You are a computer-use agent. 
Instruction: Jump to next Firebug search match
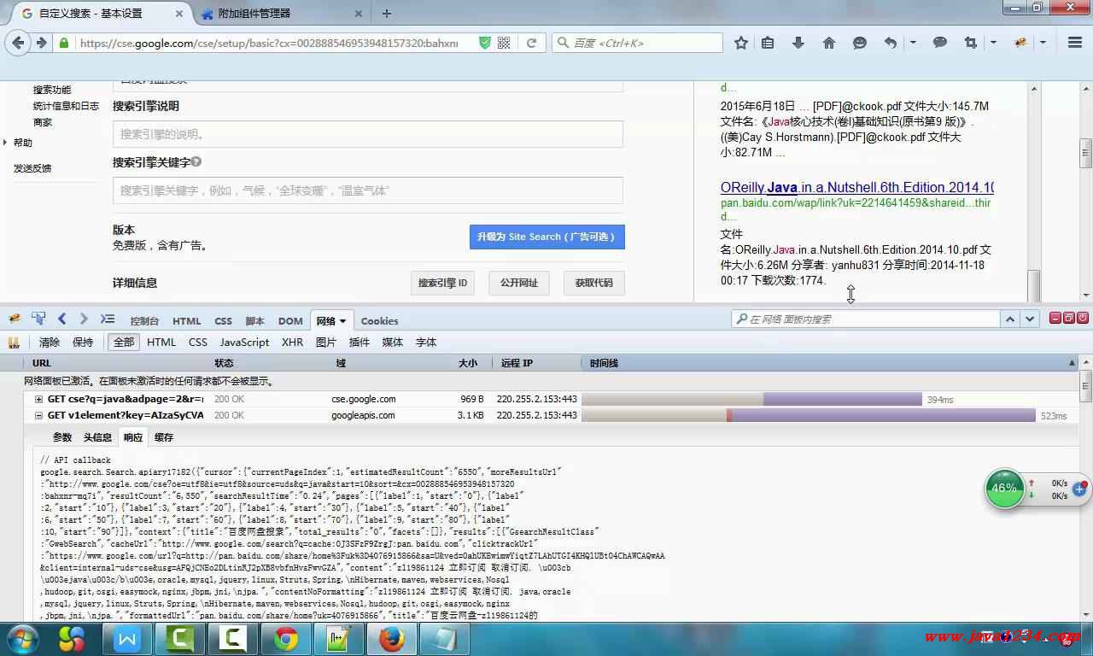click(x=1031, y=319)
